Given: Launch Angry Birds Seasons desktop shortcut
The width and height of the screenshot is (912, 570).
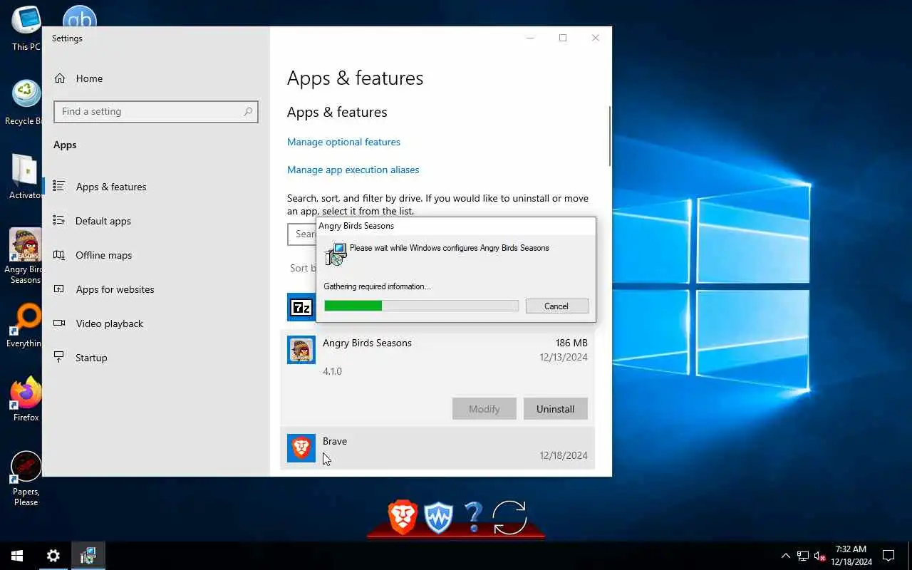Looking at the screenshot, I should click(25, 256).
